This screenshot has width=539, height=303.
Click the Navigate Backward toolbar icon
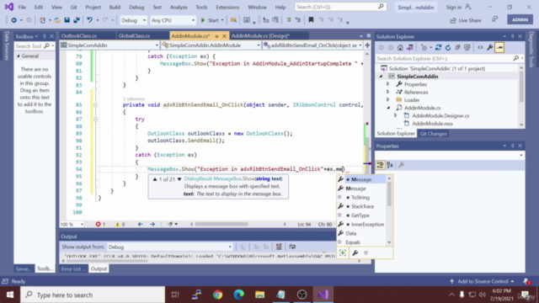[13, 20]
